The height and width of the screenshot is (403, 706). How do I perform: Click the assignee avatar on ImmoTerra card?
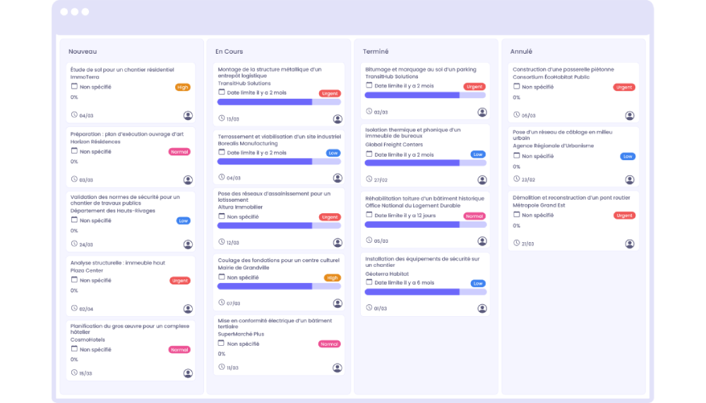tap(188, 115)
